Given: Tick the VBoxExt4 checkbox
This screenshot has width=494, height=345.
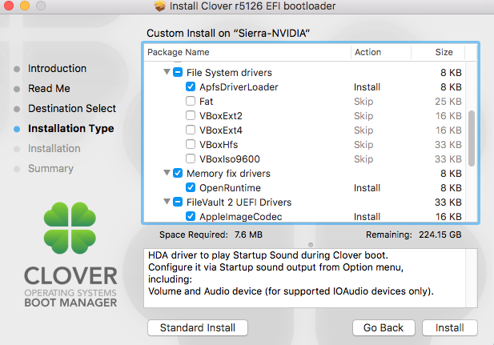Looking at the screenshot, I should point(191,130).
